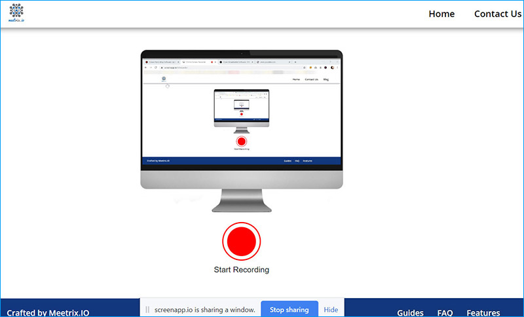Click "screenapp.io is sharing a window." text
The width and height of the screenshot is (524, 317).
pyautogui.click(x=204, y=310)
